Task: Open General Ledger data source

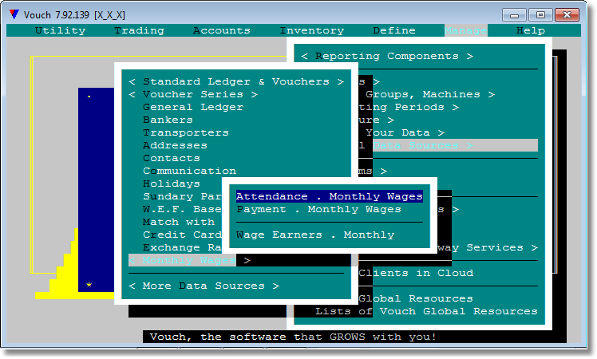Action: [193, 108]
